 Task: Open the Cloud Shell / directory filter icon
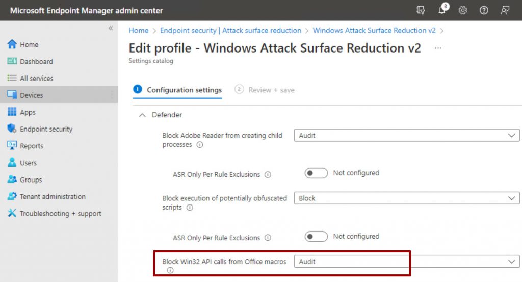421,10
